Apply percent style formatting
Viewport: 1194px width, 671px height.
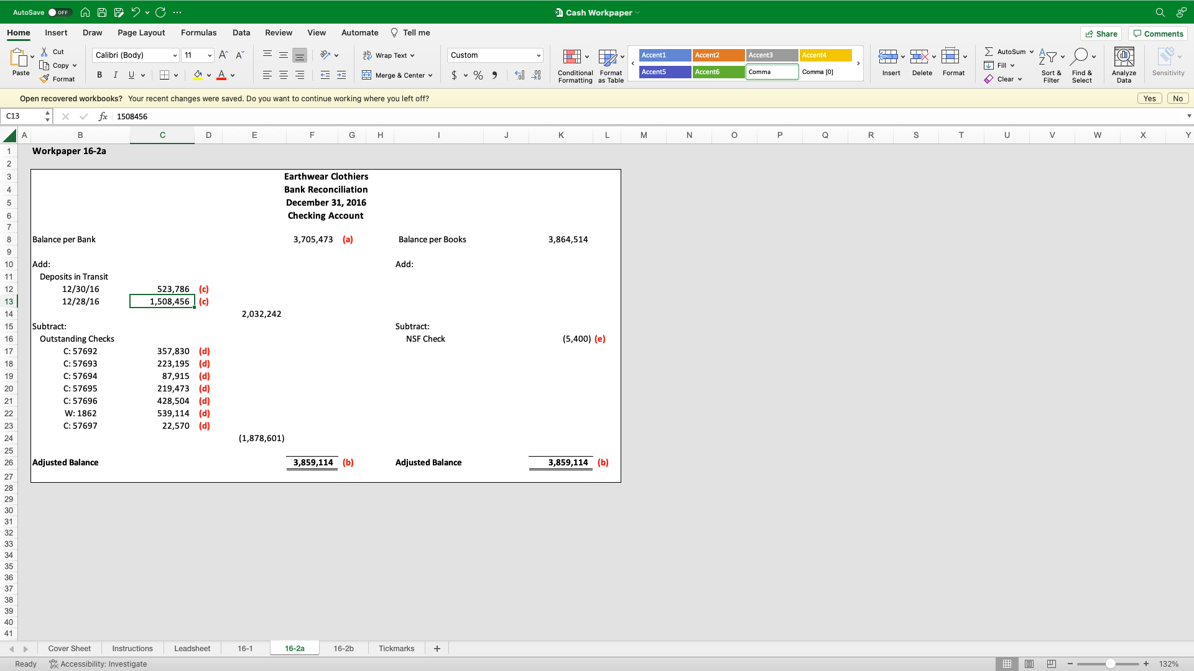click(x=478, y=75)
